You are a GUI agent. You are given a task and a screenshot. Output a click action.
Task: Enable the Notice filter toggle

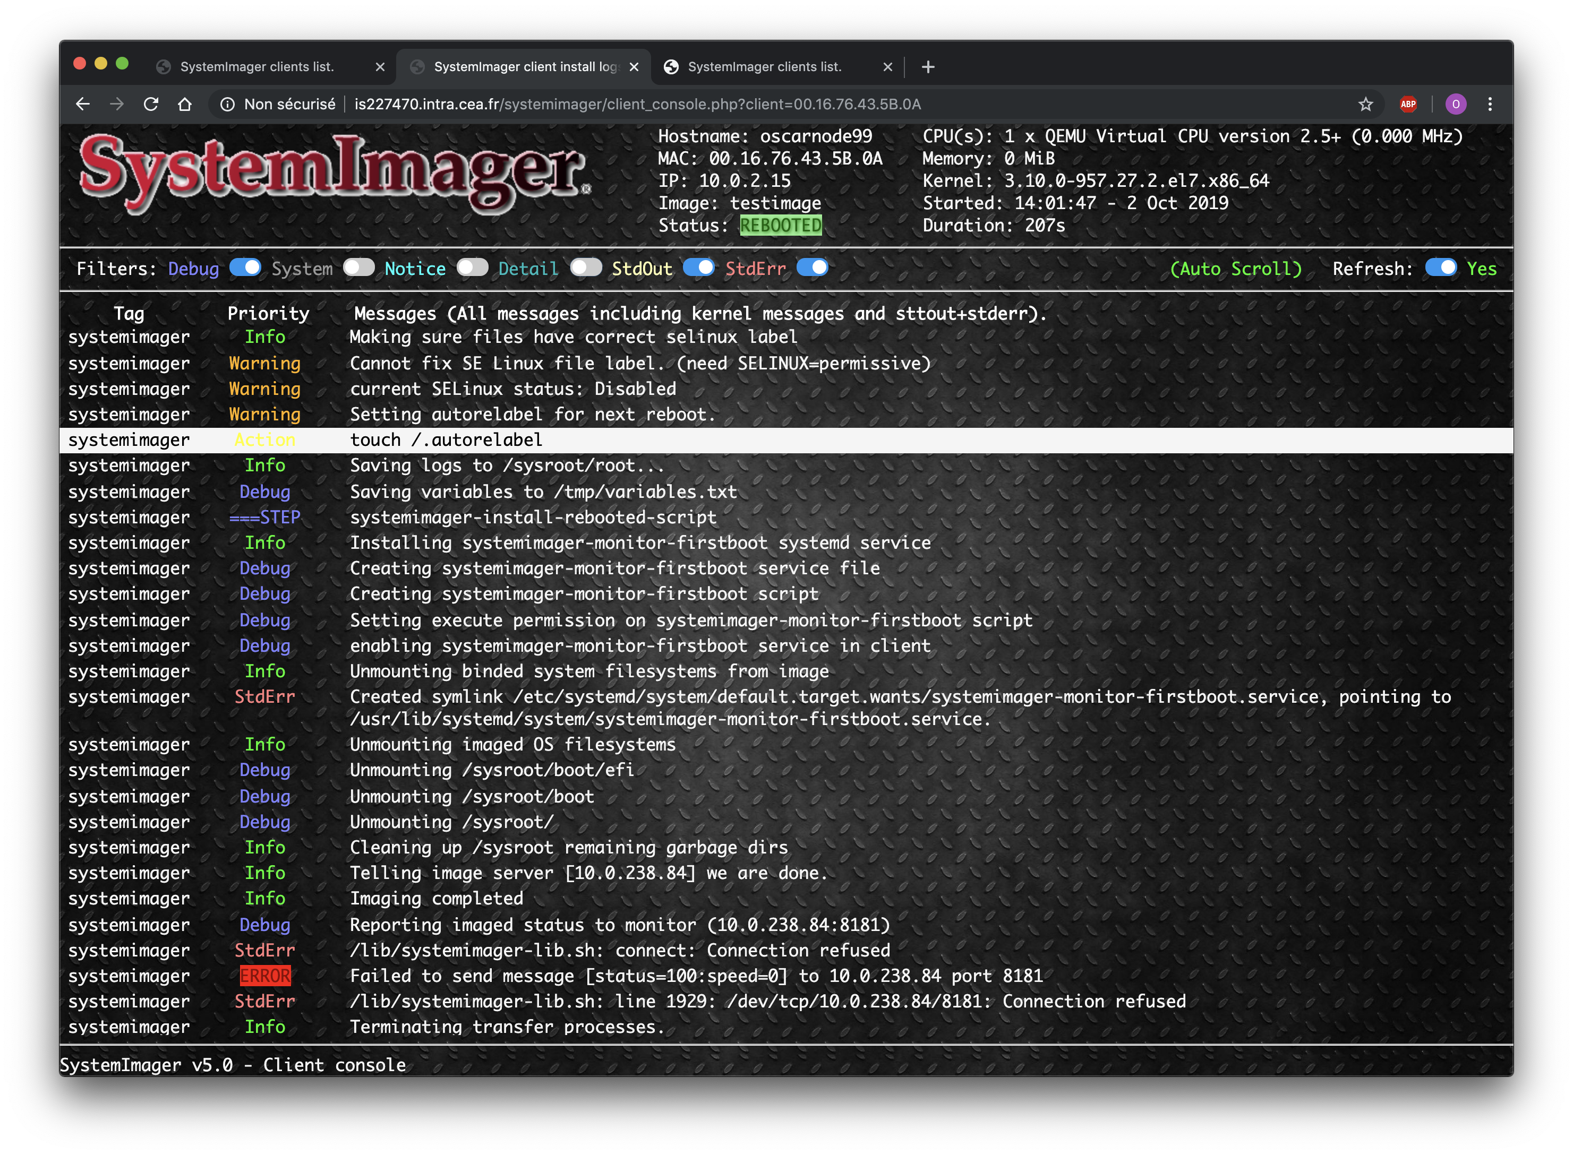(x=472, y=268)
